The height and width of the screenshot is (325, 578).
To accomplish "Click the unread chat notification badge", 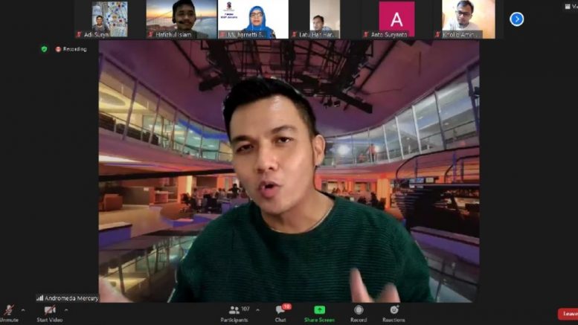I will pos(287,306).
